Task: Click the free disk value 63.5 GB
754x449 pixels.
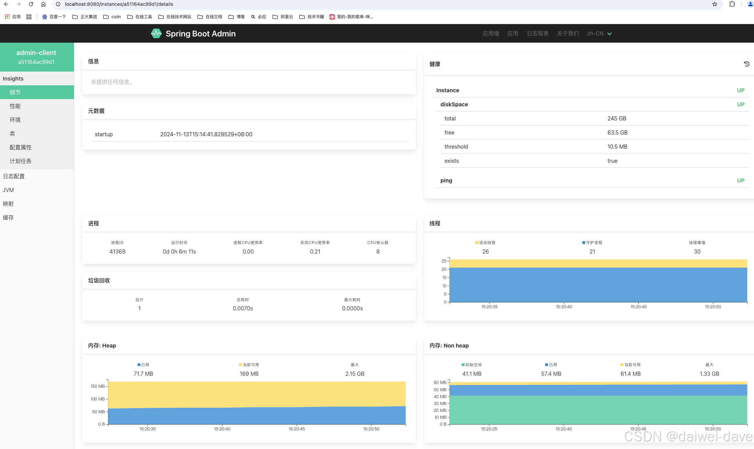Action: pyautogui.click(x=617, y=132)
